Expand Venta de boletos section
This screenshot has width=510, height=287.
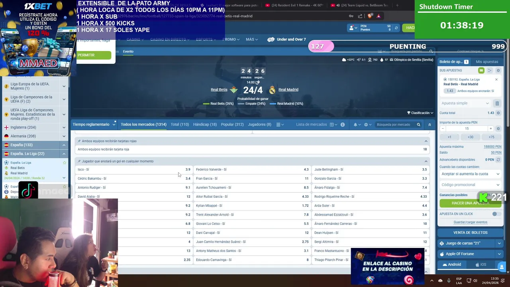tap(471, 232)
